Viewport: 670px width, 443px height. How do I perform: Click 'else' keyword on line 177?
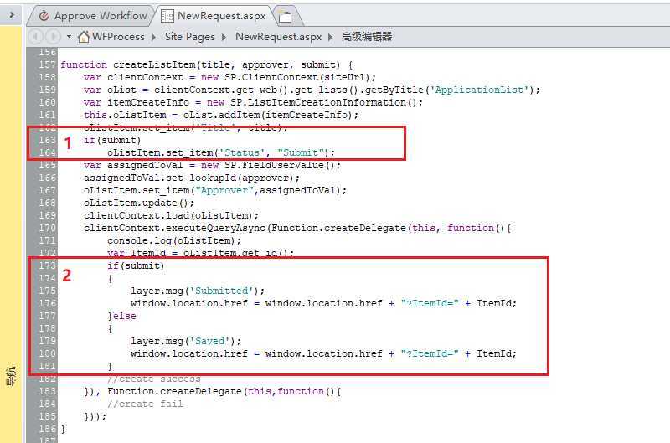click(x=124, y=316)
